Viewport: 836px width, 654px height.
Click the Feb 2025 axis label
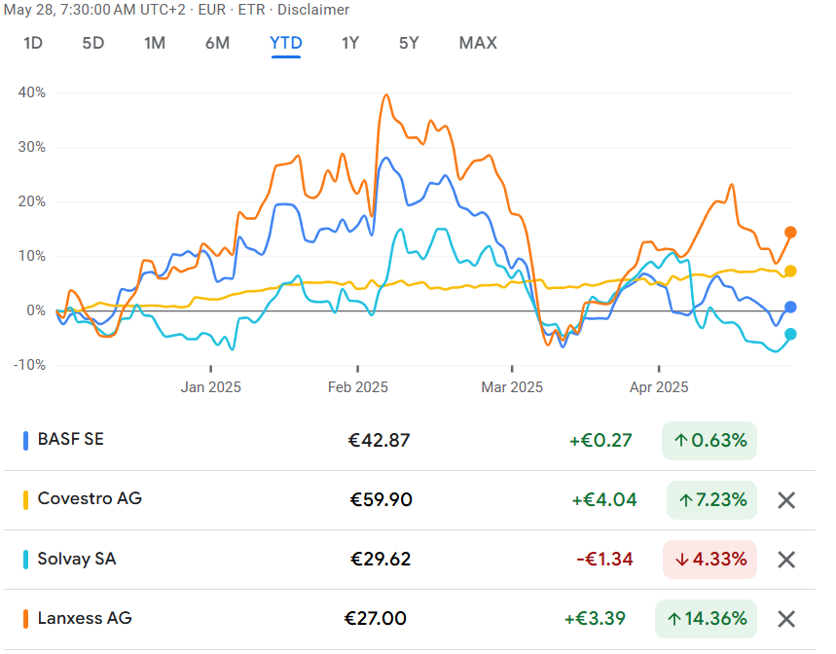click(358, 387)
